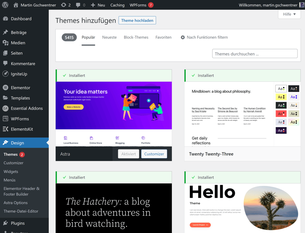Open Nach Funktionen filtern filter

point(207,37)
